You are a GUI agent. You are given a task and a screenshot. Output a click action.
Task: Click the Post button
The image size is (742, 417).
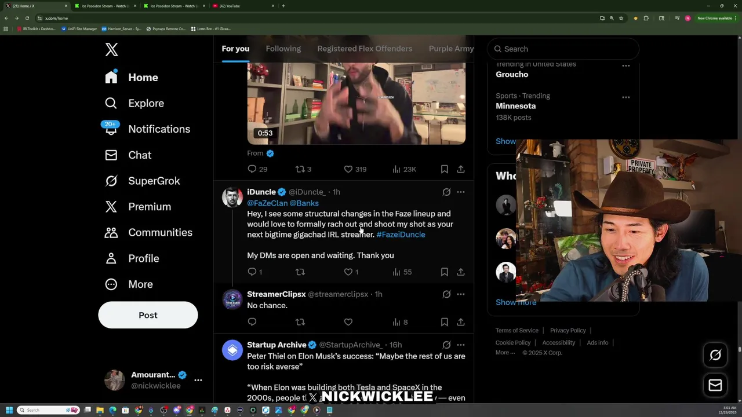pos(148,315)
